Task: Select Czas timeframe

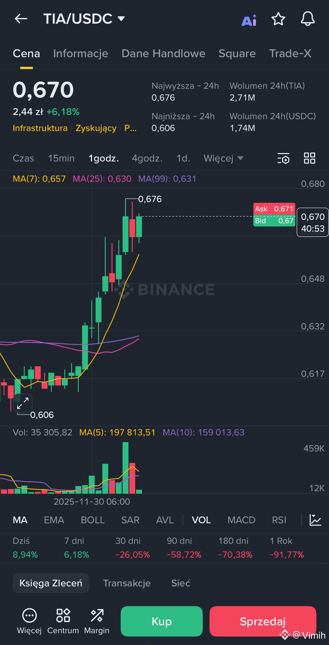Action: pos(23,158)
